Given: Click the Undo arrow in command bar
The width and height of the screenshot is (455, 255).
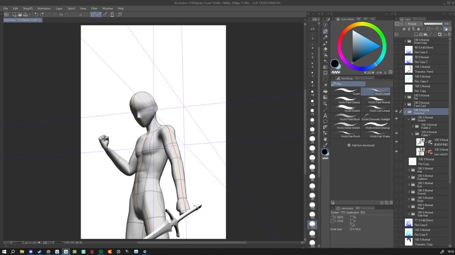Looking at the screenshot, I should (36, 14).
